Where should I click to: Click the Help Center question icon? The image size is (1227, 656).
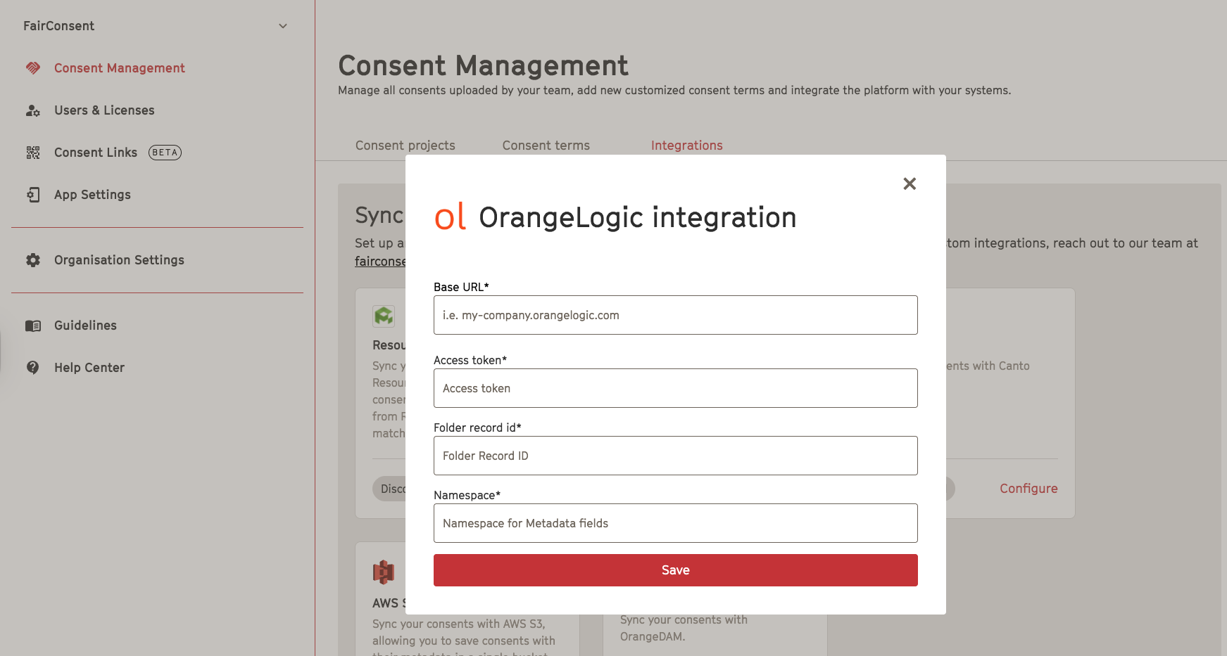(x=33, y=368)
